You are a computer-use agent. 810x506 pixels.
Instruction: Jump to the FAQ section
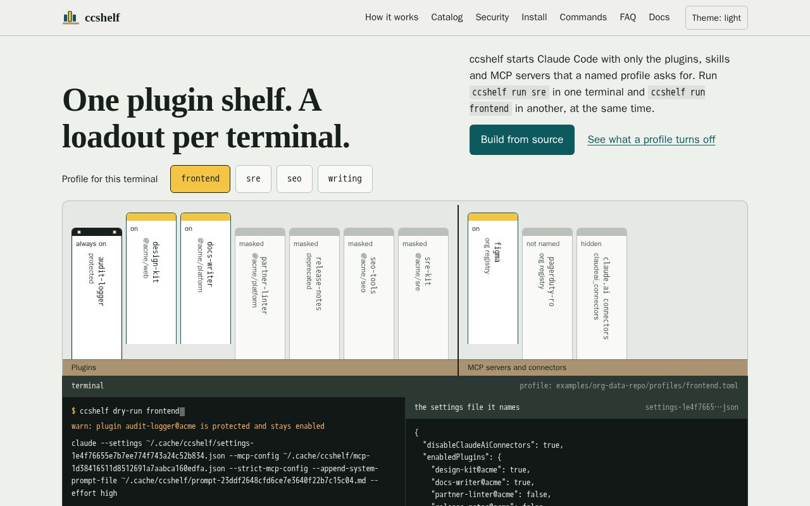628,17
